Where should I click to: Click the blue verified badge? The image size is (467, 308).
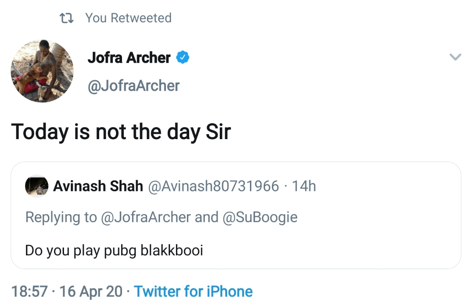(183, 58)
